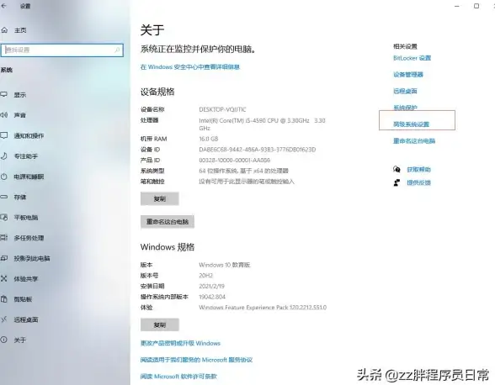495x385 pixels.
Task: Select device name DESKTOP-VQIJTIC text
Action: tap(222, 109)
